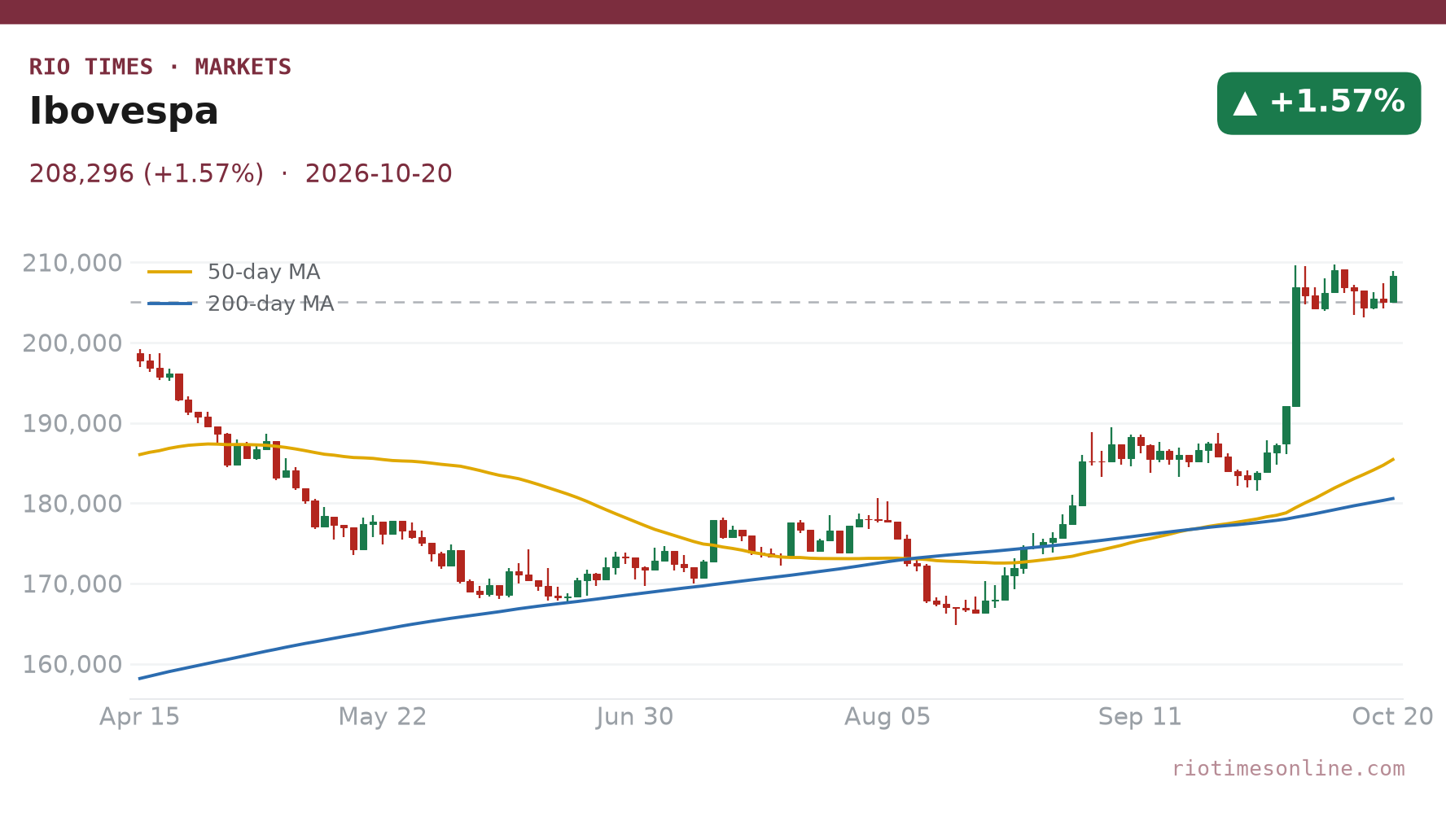The width and height of the screenshot is (1446, 813).
Task: Click the Sep 11 x-axis date label
Action: pyautogui.click(x=1140, y=717)
